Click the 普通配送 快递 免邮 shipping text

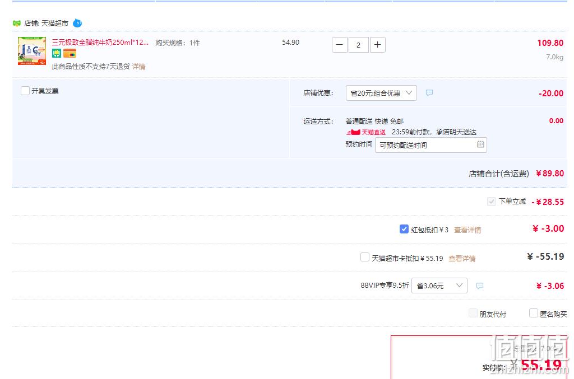(374, 121)
